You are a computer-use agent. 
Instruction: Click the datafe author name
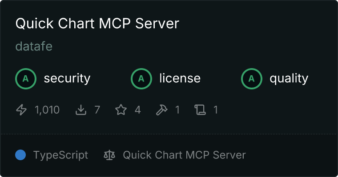(34, 46)
